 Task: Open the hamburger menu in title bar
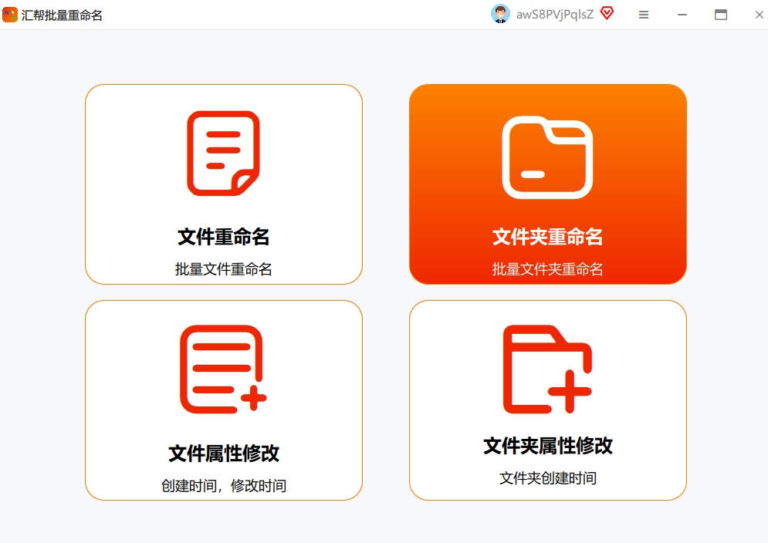pyautogui.click(x=644, y=15)
